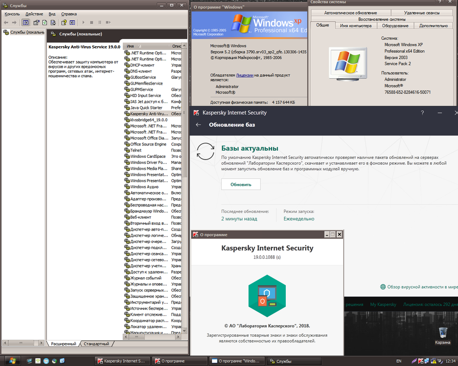The image size is (458, 366).
Task: Toggle the action pane toolbar icon
Action: coord(72,22)
